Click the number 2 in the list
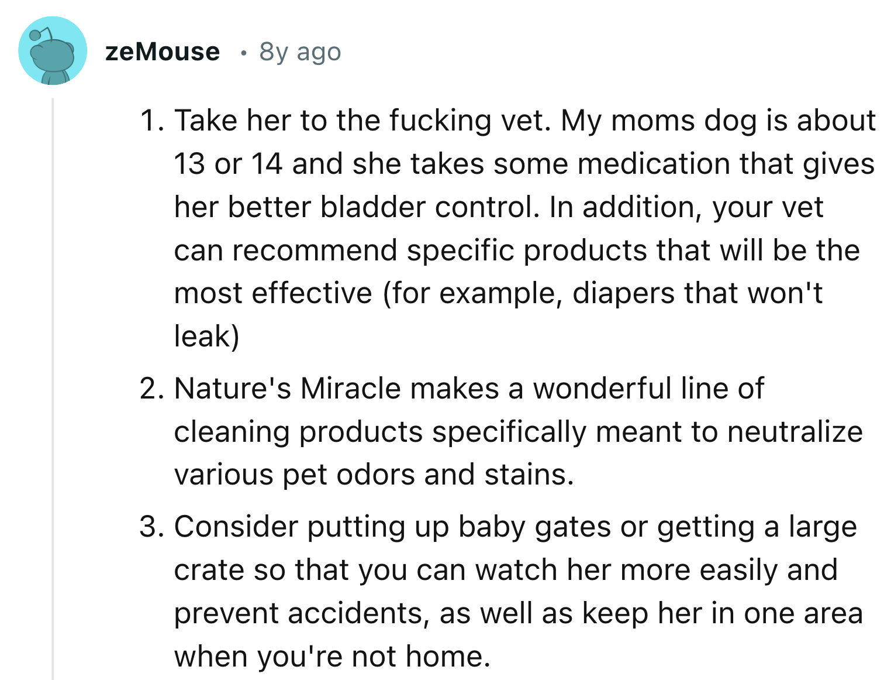 pyautogui.click(x=152, y=388)
